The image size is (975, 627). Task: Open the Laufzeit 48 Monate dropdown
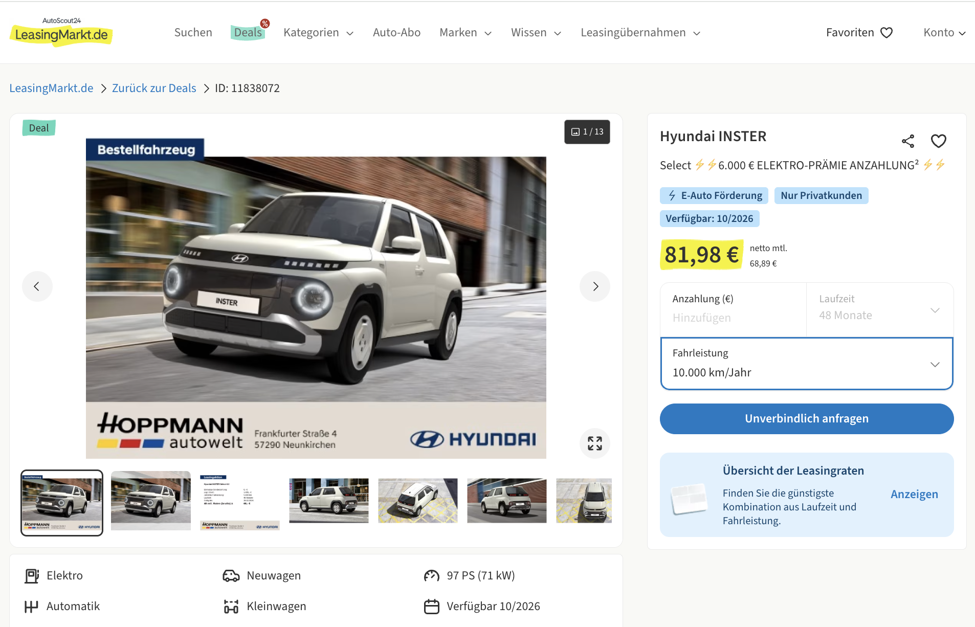(879, 310)
